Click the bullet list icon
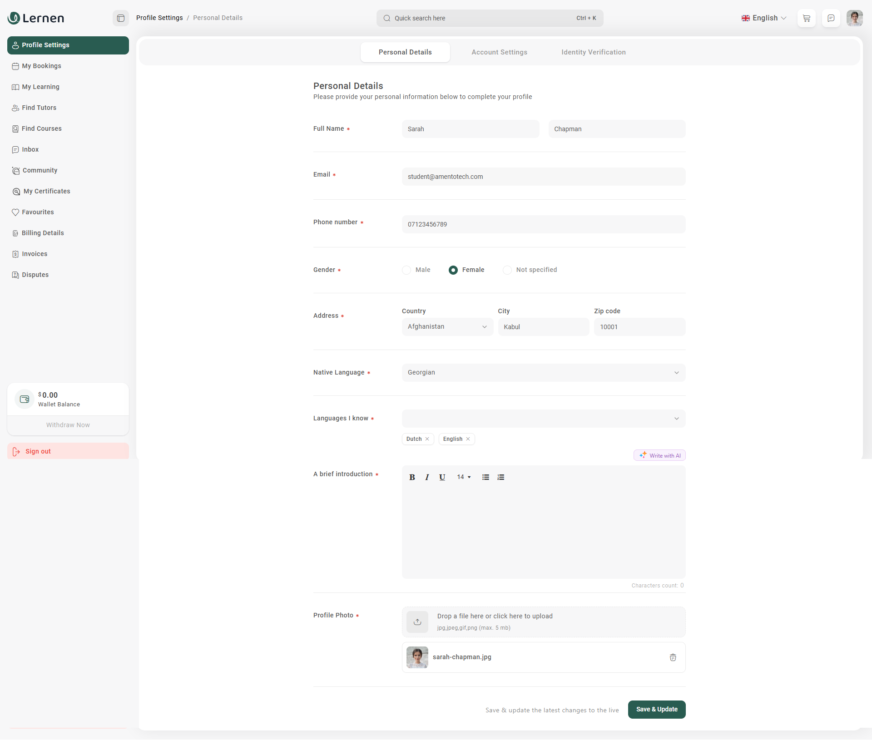 (x=485, y=477)
